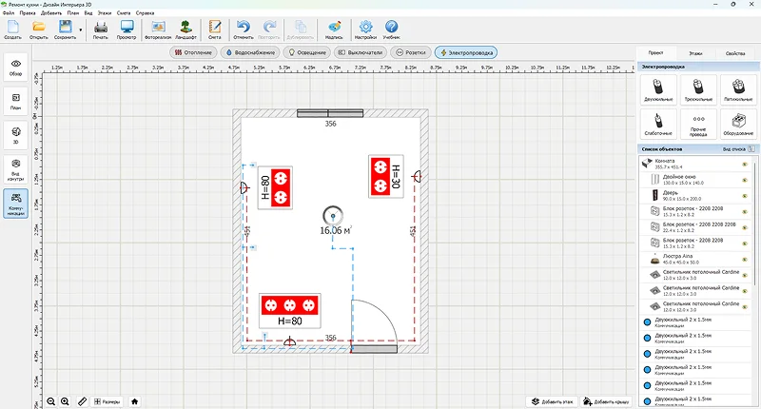
Task: Open a project with Открыть
Action: click(x=38, y=29)
